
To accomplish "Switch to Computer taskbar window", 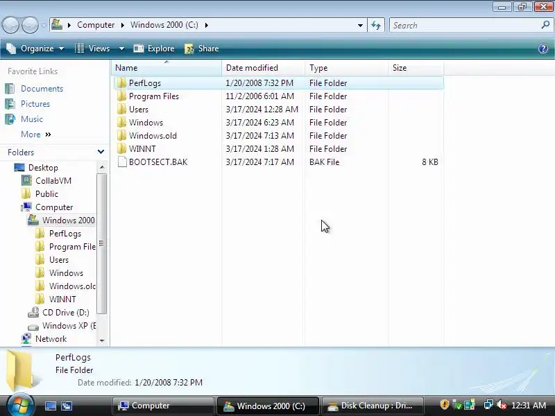I will (x=163, y=406).
